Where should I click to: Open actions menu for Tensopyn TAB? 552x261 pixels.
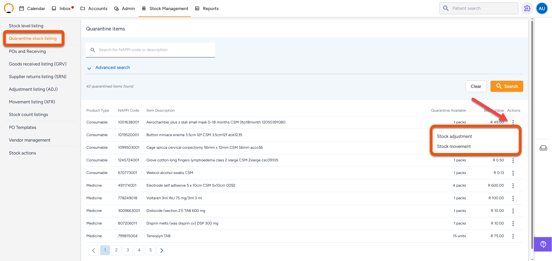point(513,236)
